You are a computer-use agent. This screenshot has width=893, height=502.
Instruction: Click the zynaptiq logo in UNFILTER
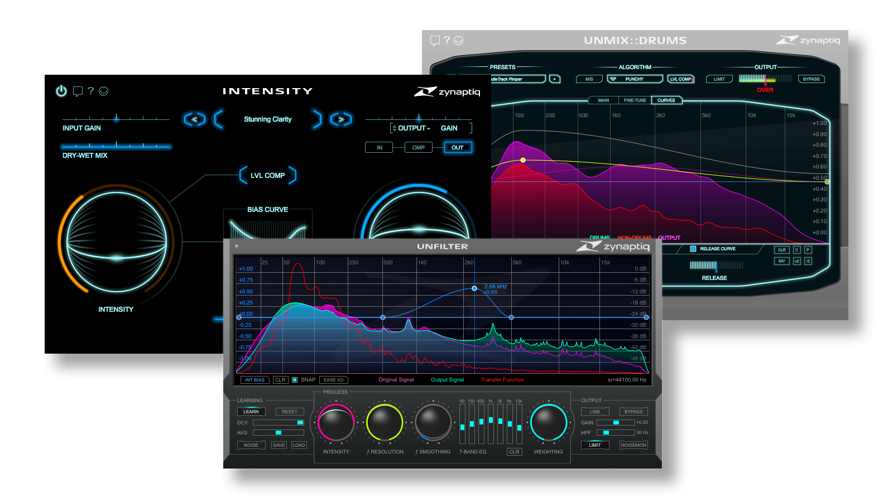(613, 247)
